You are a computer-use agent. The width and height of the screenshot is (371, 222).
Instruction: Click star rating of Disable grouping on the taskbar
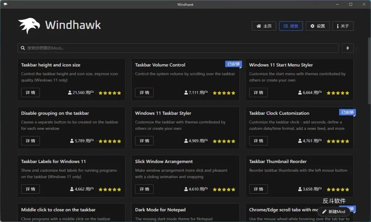tap(110, 141)
